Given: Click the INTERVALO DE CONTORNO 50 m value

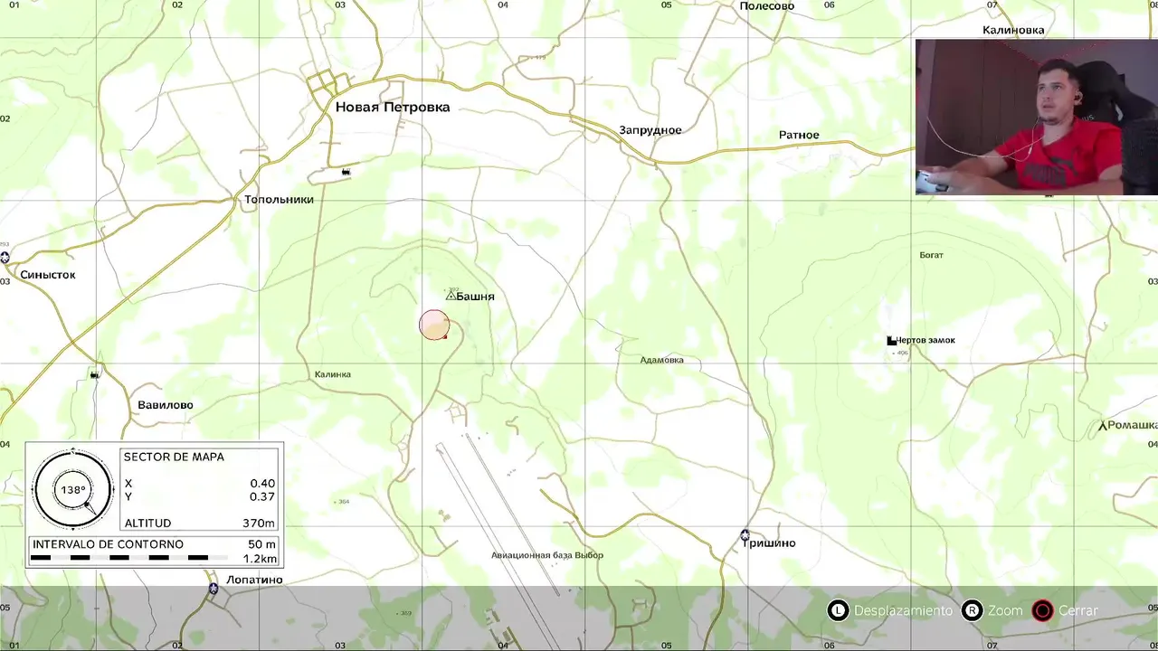Looking at the screenshot, I should [261, 544].
